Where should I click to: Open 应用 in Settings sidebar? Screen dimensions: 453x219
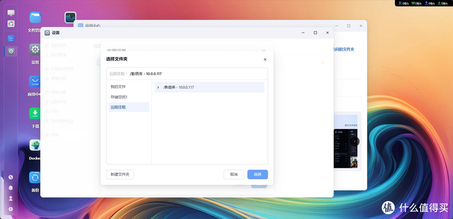pyautogui.click(x=52, y=135)
